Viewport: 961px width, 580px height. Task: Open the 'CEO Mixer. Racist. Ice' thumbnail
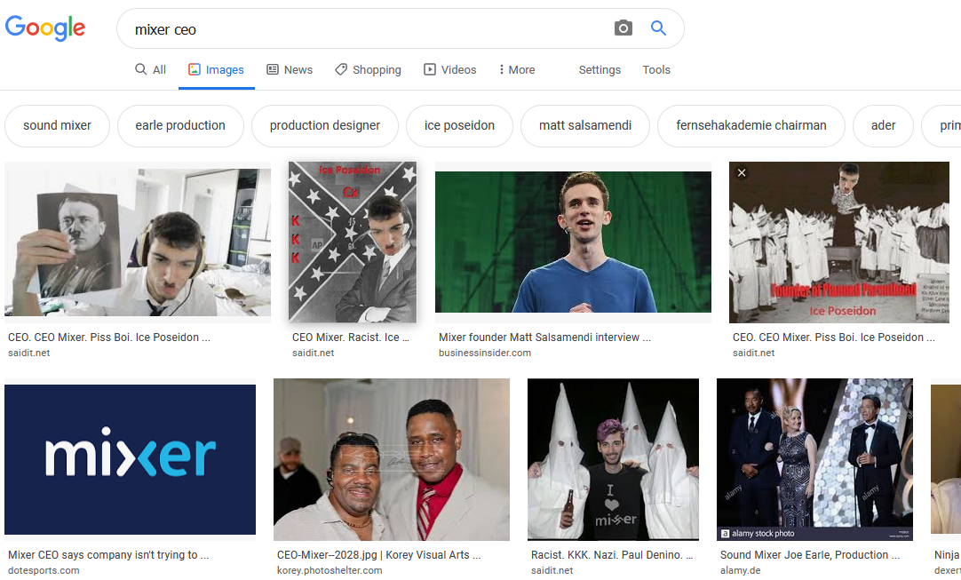click(353, 242)
